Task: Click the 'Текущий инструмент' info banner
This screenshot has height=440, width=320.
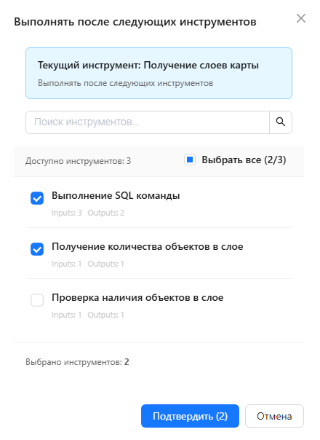Action: tap(159, 74)
